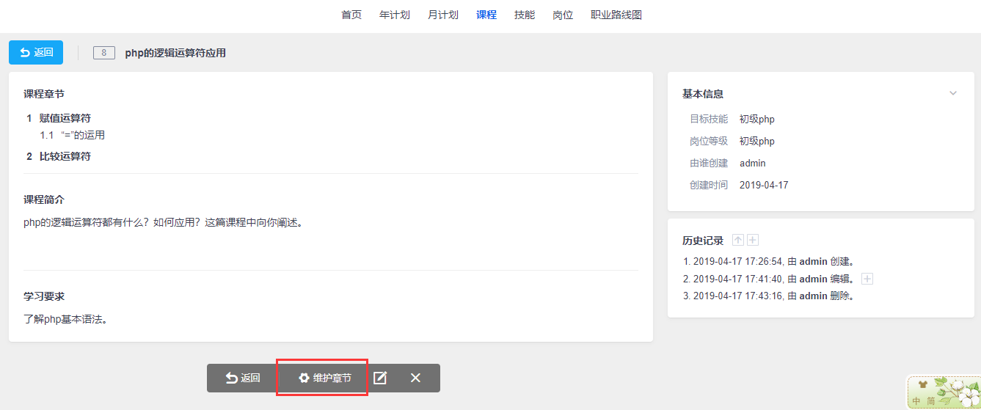
Task: Click the course title php的逻辑运算符应用
Action: click(175, 53)
